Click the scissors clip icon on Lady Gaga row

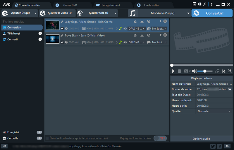[x=142, y=22]
